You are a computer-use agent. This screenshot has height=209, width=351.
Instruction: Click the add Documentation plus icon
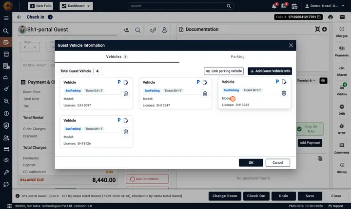pyautogui.click(x=324, y=29)
